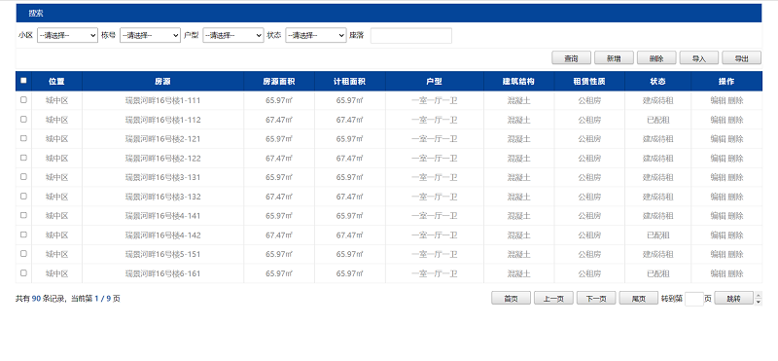
Task: Click the 删除 button in the toolbar
Action: [656, 58]
